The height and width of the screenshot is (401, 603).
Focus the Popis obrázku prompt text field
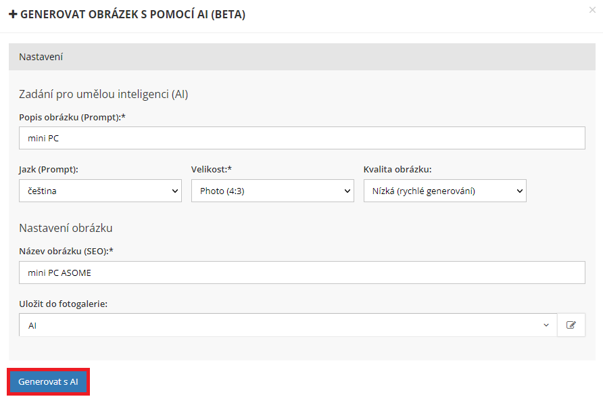[301, 138]
